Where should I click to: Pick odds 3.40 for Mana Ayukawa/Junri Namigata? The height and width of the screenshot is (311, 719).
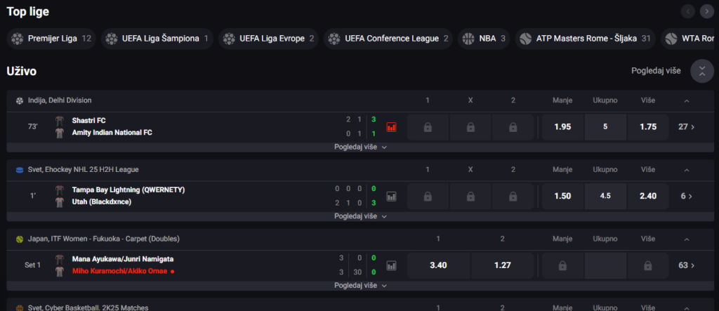[x=438, y=265]
